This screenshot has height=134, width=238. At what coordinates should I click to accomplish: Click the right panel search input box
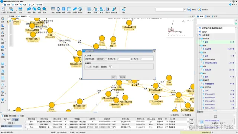tap(215, 22)
